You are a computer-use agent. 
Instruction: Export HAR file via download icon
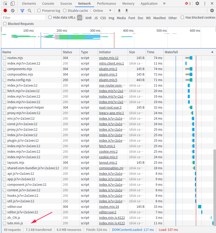126,10
